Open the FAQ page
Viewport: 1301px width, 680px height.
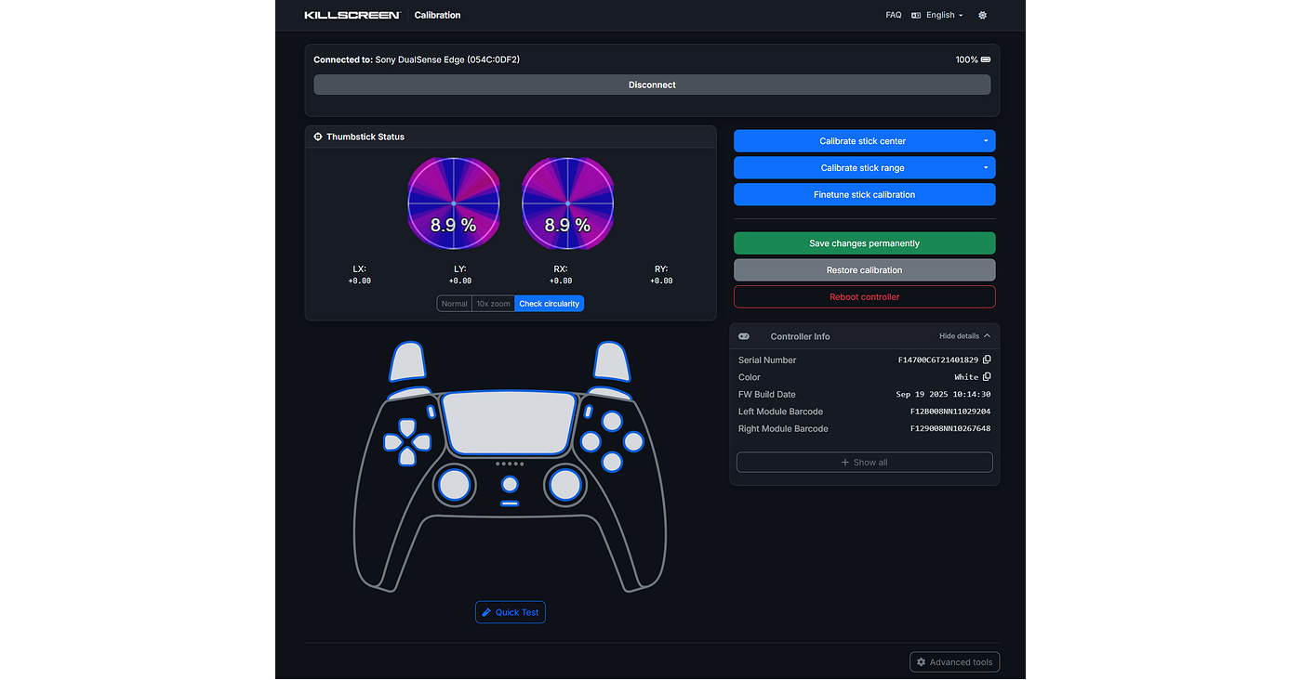click(894, 15)
